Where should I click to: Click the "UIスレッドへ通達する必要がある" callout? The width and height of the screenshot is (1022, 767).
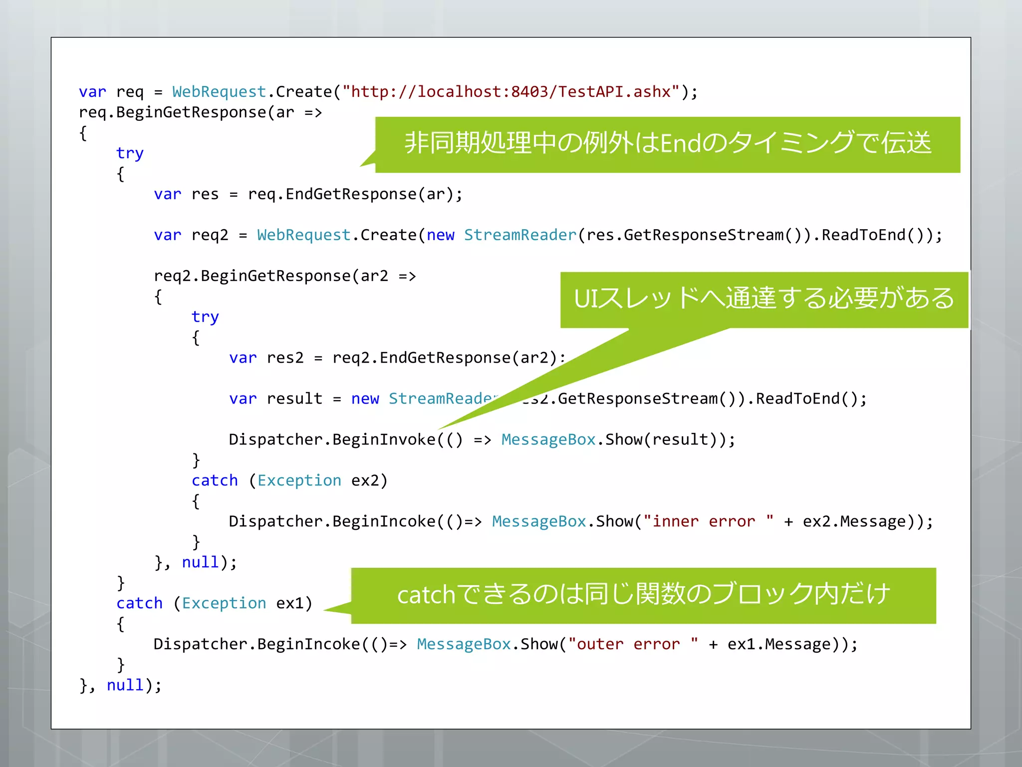pos(764,300)
